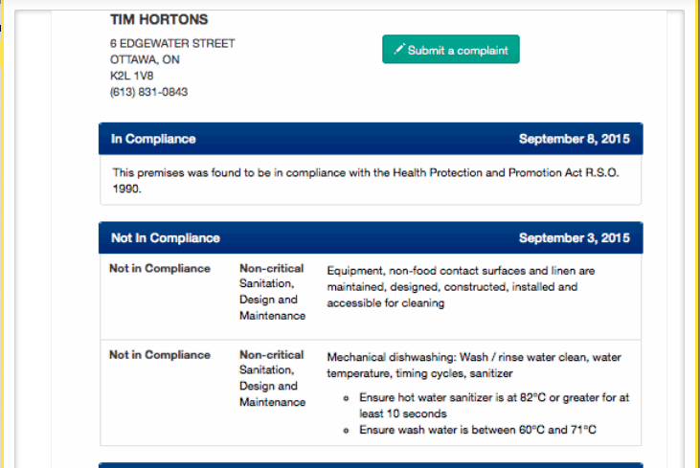700x468 pixels.
Task: Click the hot water sanitizer 82°C bullet
Action: tap(493, 406)
